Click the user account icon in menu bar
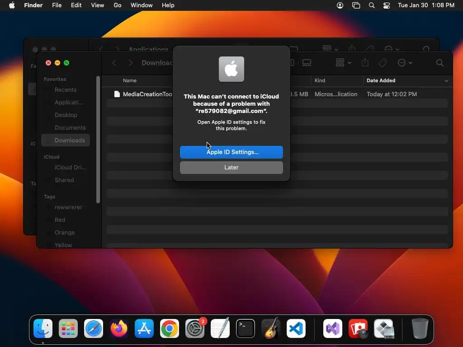The width and height of the screenshot is (463, 347). [x=340, y=5]
